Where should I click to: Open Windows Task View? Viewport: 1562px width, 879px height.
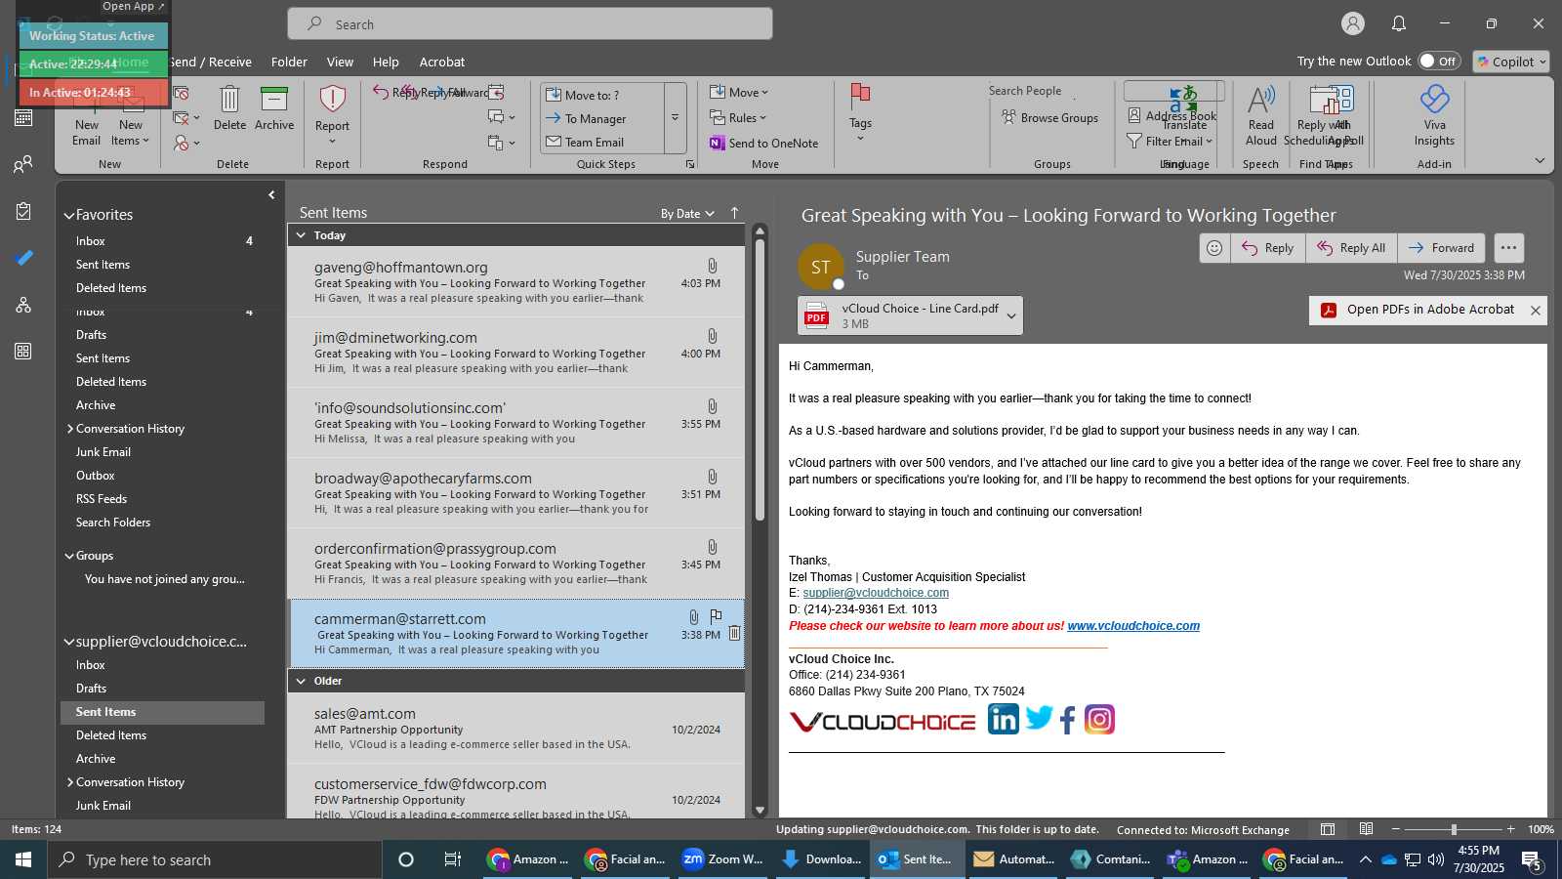pyautogui.click(x=452, y=859)
